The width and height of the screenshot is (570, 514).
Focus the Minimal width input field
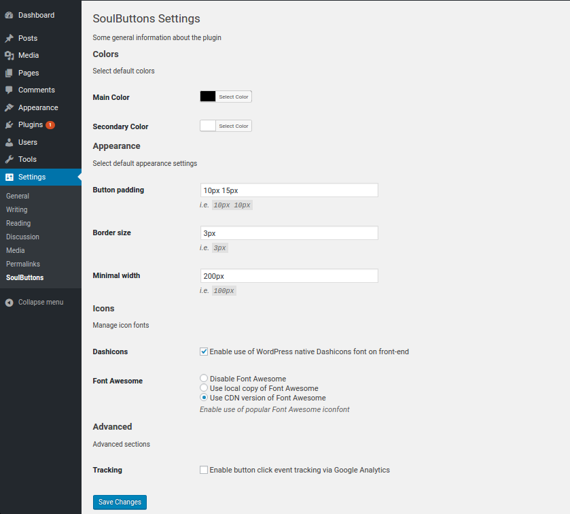289,276
